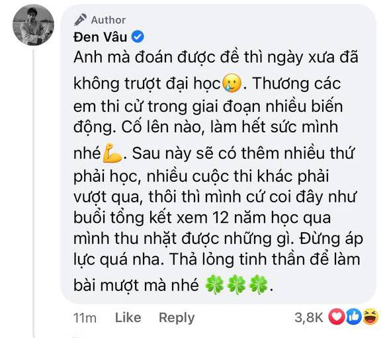This screenshot has height=338, width=391.
Task: Click the Author microphone badge icon
Action: click(80, 20)
